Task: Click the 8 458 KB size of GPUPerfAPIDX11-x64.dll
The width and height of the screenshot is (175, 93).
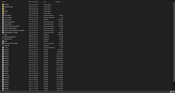Action: pyautogui.click(x=61, y=33)
